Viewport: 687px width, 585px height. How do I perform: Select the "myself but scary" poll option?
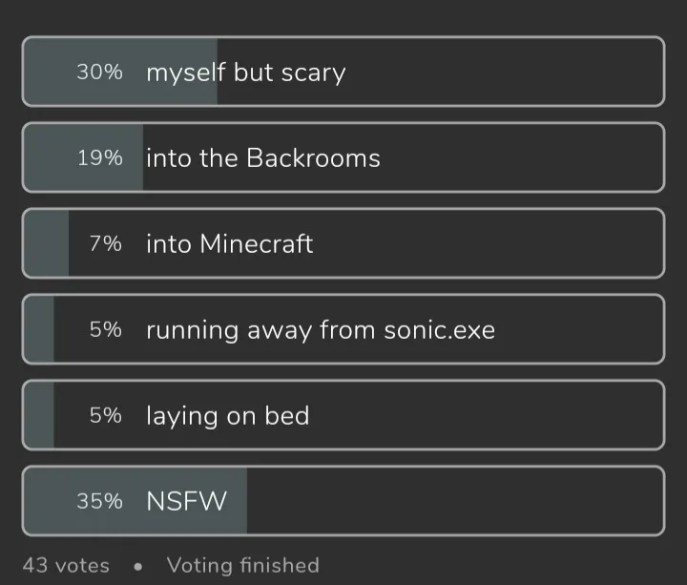[343, 72]
